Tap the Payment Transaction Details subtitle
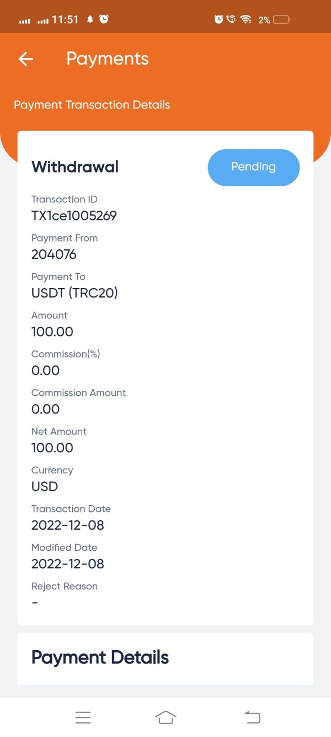 [92, 105]
